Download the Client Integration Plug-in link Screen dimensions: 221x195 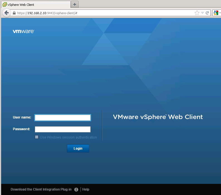click(41, 189)
